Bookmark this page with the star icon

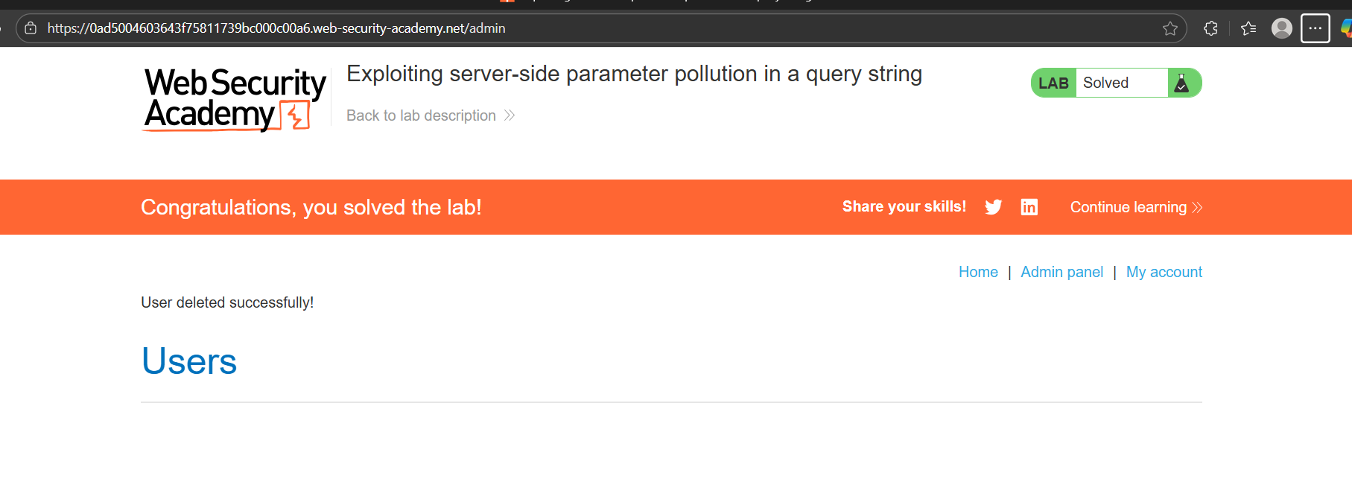[1170, 28]
